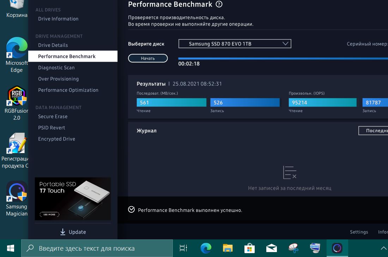Open the product registration desktop shortcut
Screen dimensions: 388x257
pos(15,151)
